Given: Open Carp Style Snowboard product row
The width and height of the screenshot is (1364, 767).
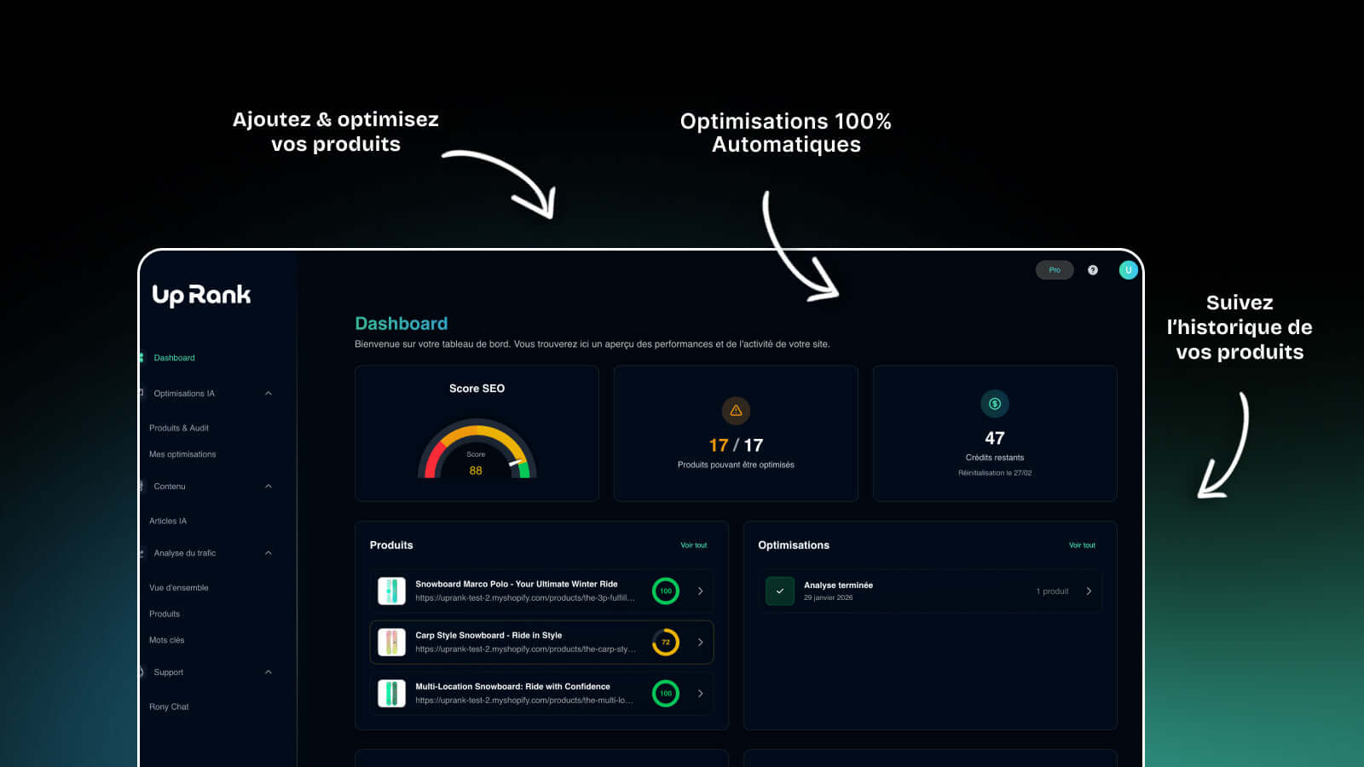Looking at the screenshot, I should (x=540, y=642).
